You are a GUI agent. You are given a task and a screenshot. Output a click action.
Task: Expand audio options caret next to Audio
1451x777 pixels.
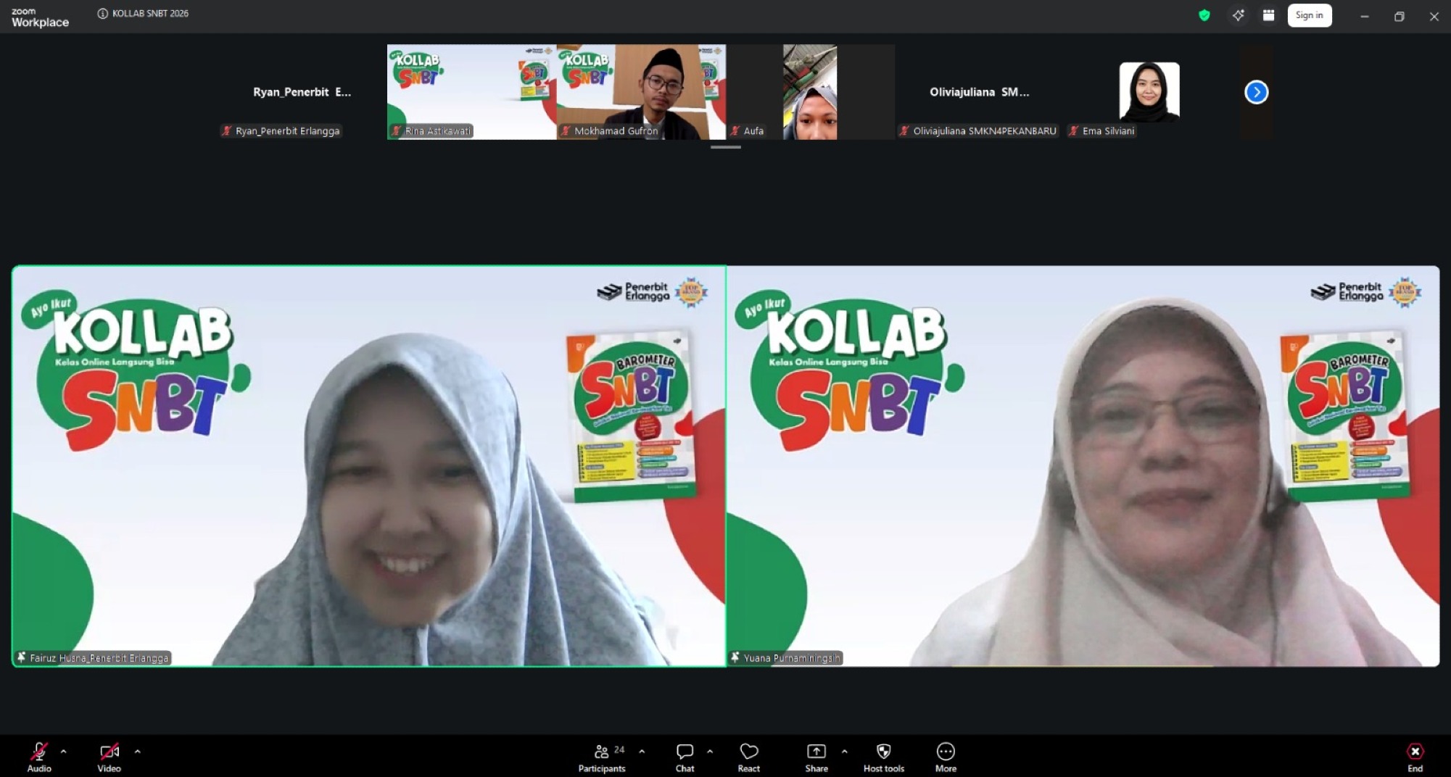point(64,752)
